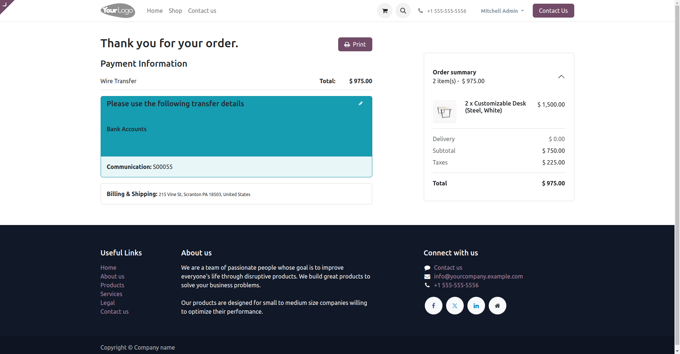
Task: Follow the footer Services link
Action: tap(111, 294)
